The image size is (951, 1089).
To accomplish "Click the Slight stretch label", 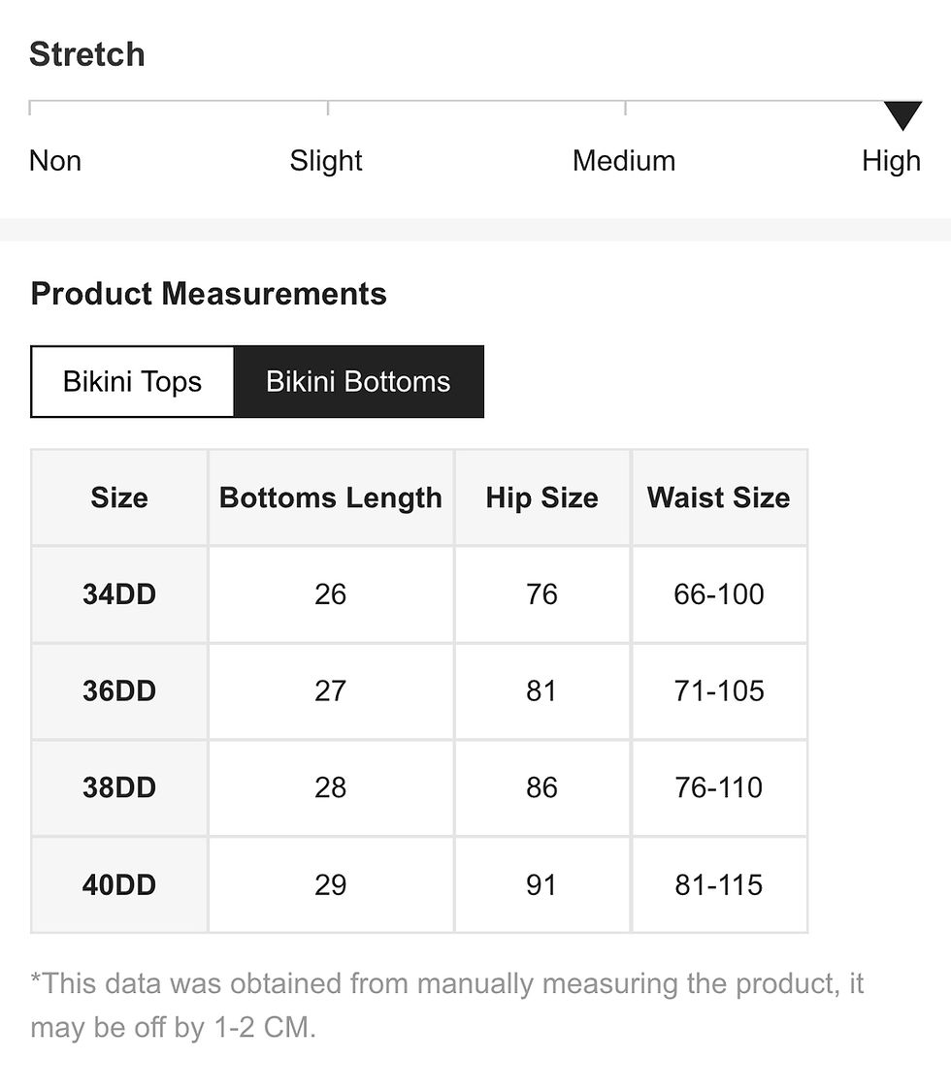I will [x=326, y=160].
